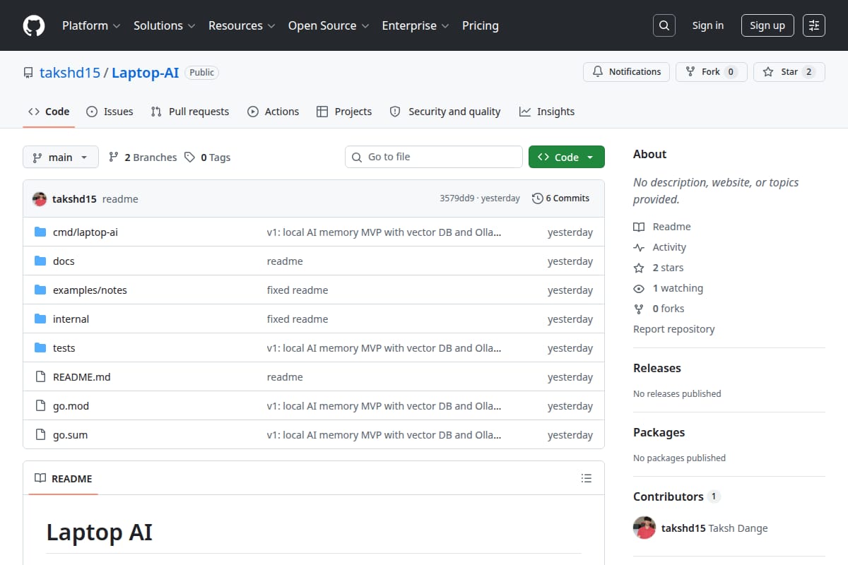Open the tests folder name
Image resolution: width=848 pixels, height=565 pixels.
[64, 348]
